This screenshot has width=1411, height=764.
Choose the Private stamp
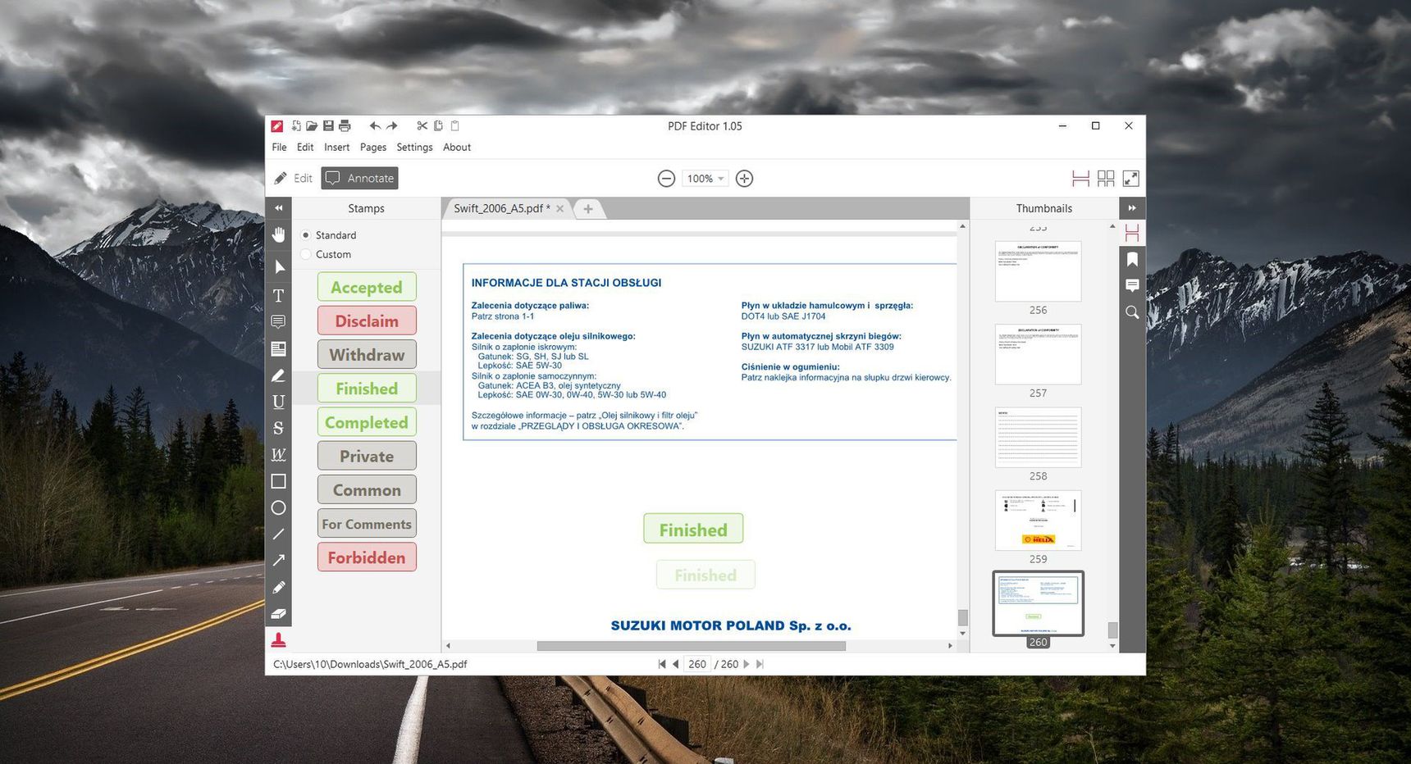pyautogui.click(x=367, y=456)
